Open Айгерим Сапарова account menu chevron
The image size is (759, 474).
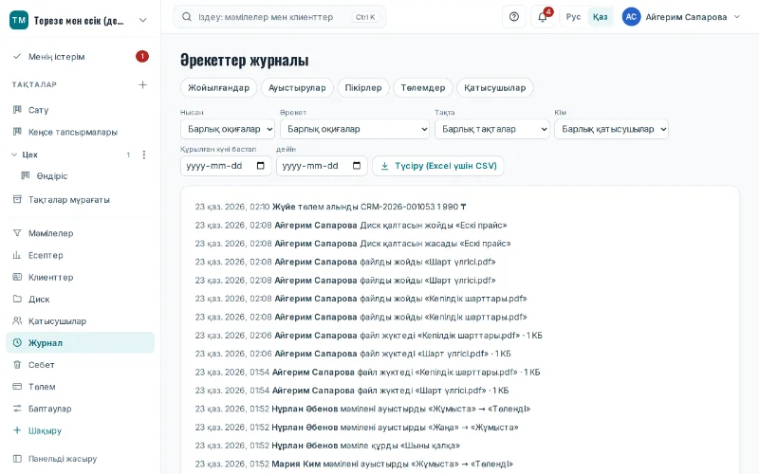coord(737,17)
